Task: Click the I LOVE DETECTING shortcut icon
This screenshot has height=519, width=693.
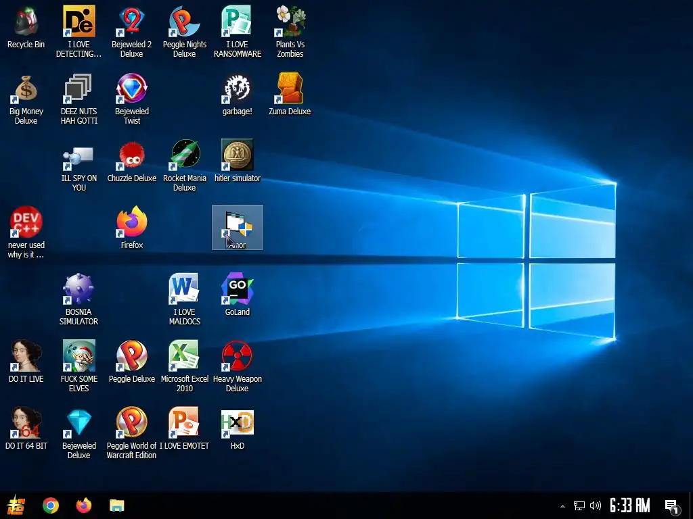Action: (79, 21)
